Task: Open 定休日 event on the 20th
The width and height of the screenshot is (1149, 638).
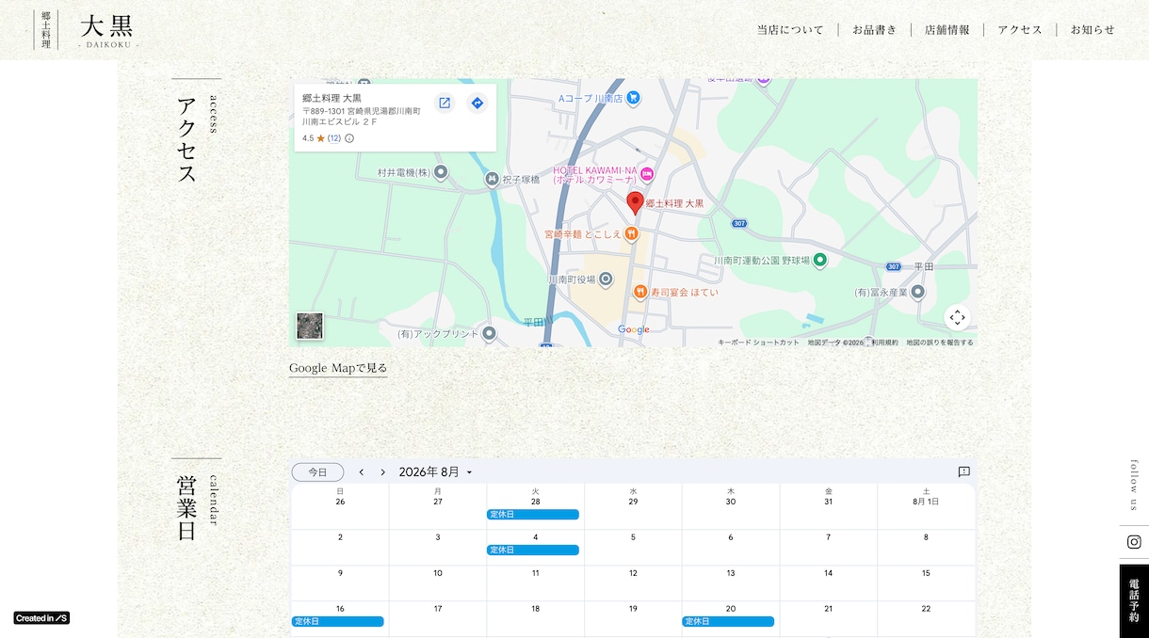Action: [x=728, y=621]
